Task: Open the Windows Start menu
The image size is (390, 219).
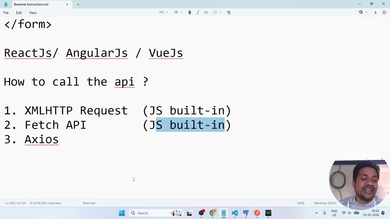Action: click(122, 213)
